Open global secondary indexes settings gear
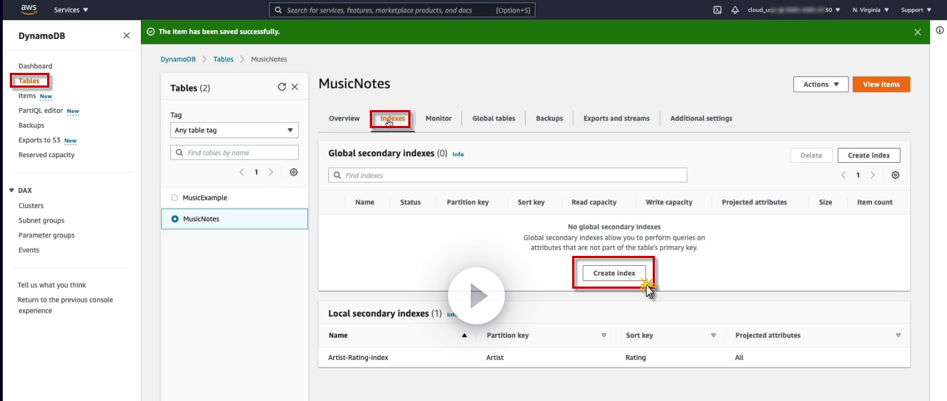947x401 pixels. pos(895,175)
